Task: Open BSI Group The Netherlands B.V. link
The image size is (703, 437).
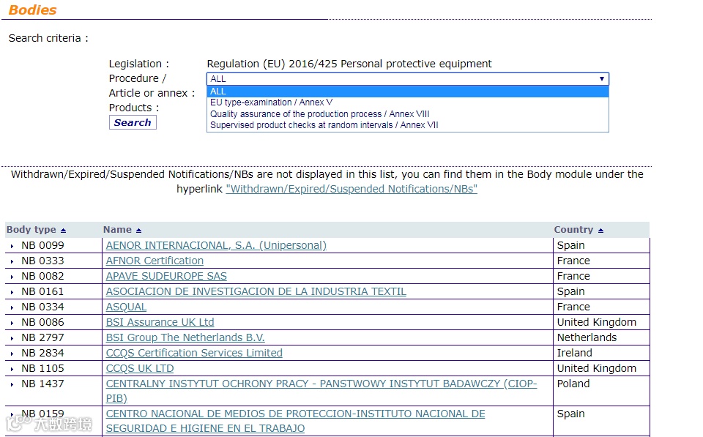Action: pos(185,337)
